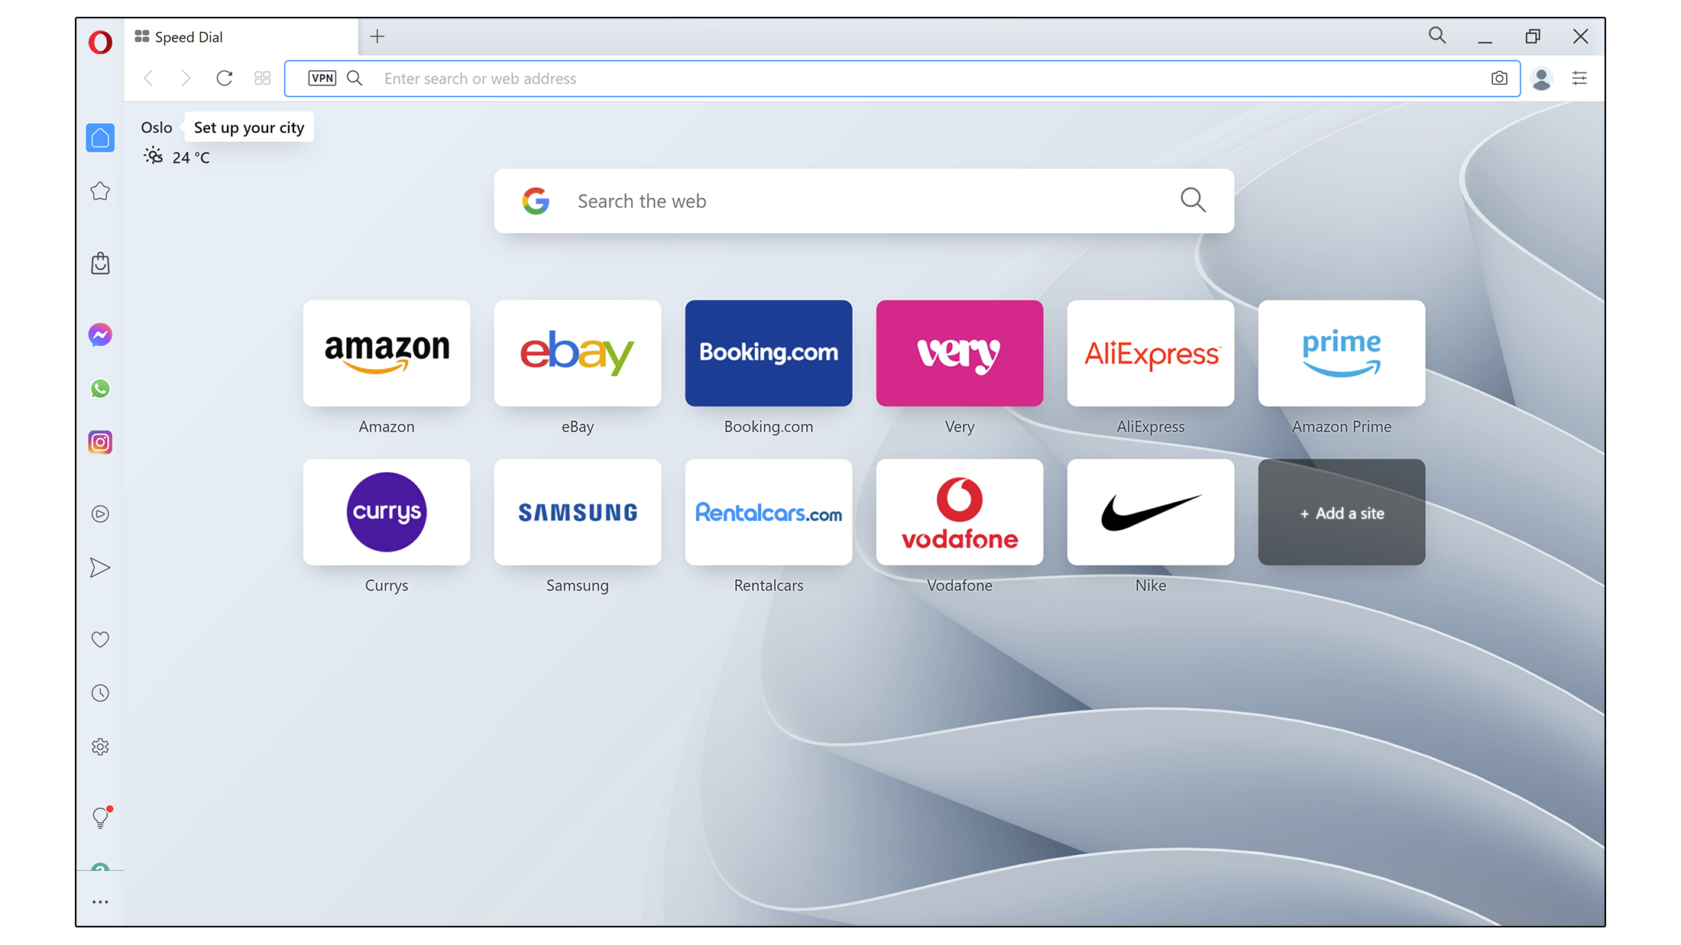Click the Nike Speed Dial thumbnail
Image resolution: width=1681 pixels, height=945 pixels.
pos(1150,511)
